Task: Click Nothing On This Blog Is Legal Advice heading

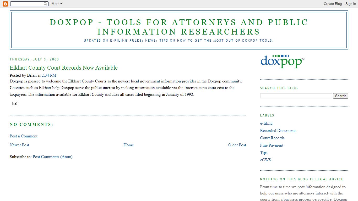Action: pyautogui.click(x=302, y=179)
